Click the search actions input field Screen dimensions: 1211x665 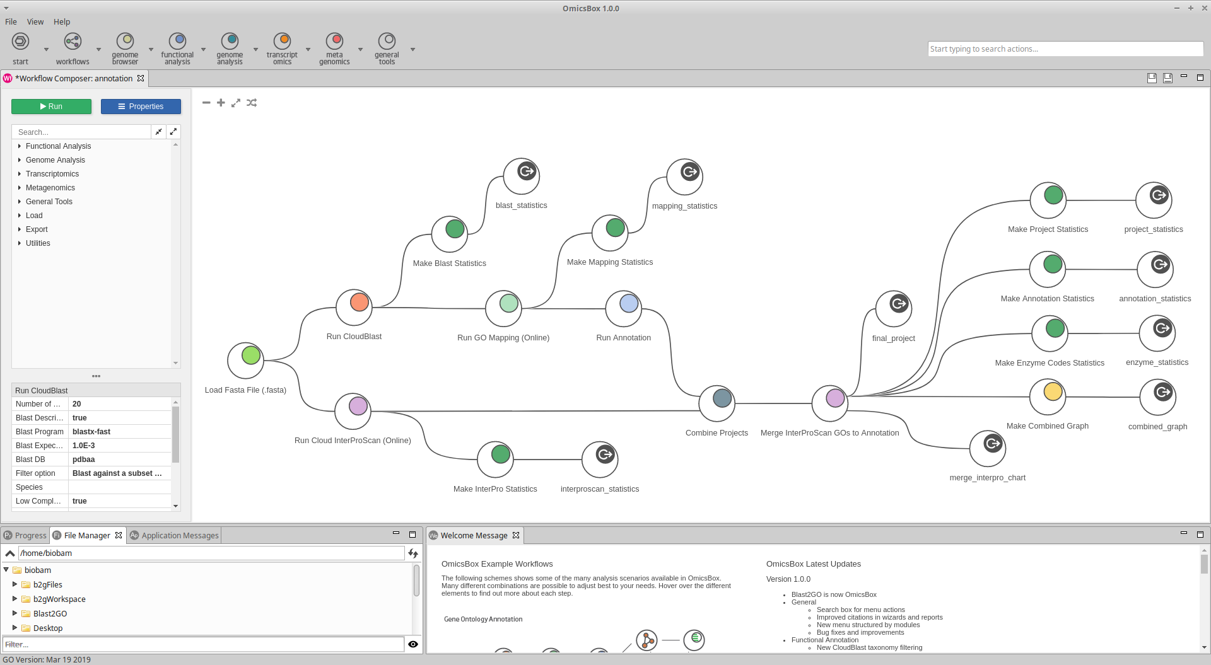[1065, 49]
